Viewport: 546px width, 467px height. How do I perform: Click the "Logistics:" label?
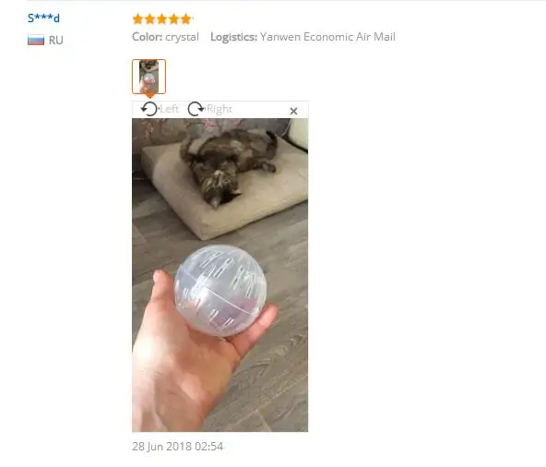pos(233,37)
